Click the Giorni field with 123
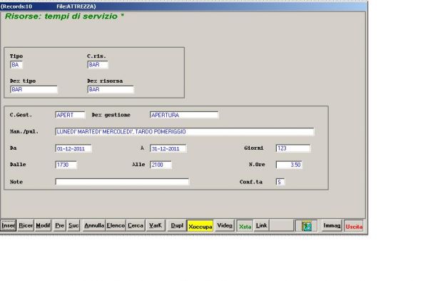The width and height of the screenshot is (428, 281). coord(293,148)
